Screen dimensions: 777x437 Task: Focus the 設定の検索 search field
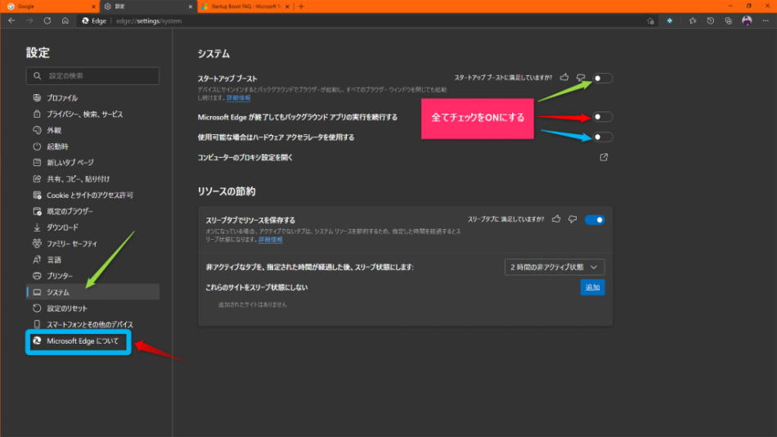pyautogui.click(x=92, y=76)
